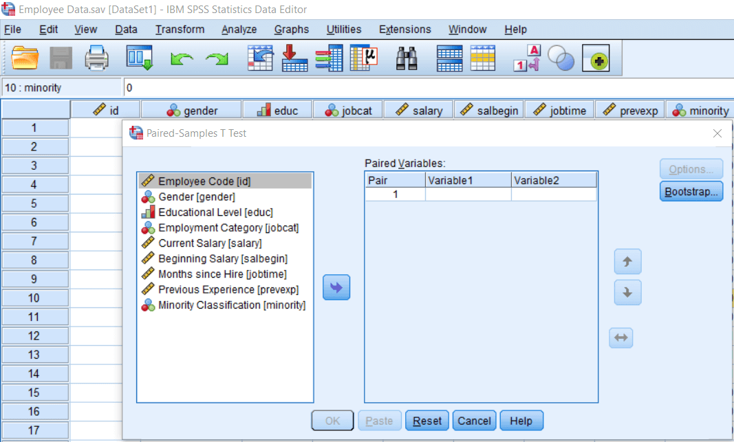Select Educational Level [educ] variable
Viewport: 734px width, 442px height.
[x=225, y=212]
